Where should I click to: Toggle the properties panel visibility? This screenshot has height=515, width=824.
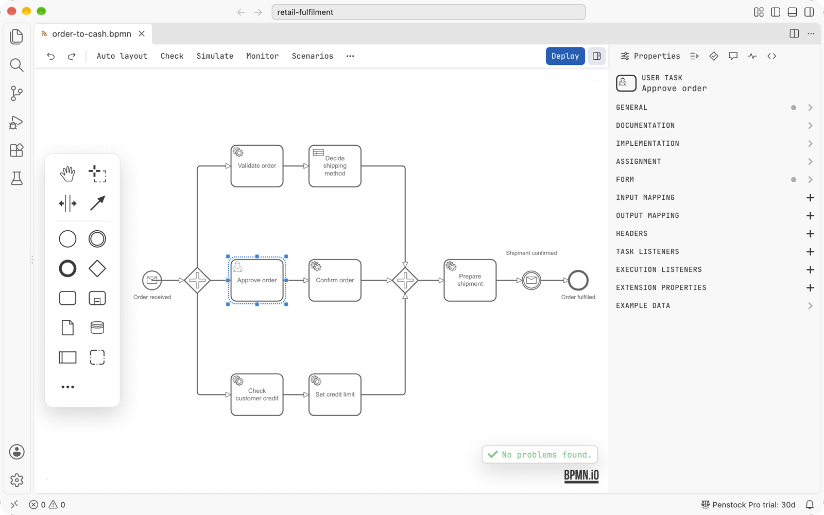597,56
